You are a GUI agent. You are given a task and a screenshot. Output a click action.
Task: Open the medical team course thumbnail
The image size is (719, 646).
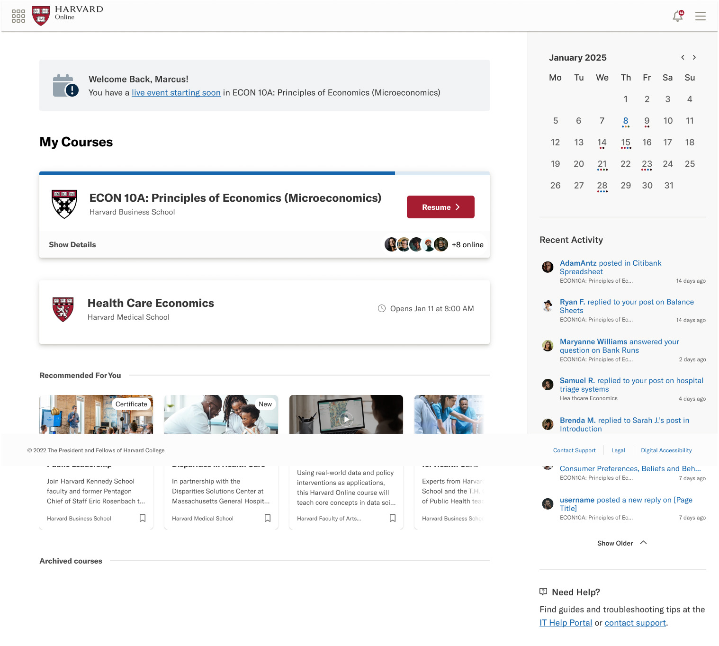[x=449, y=414]
